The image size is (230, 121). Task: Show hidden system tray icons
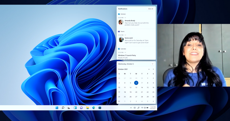tap(131, 108)
